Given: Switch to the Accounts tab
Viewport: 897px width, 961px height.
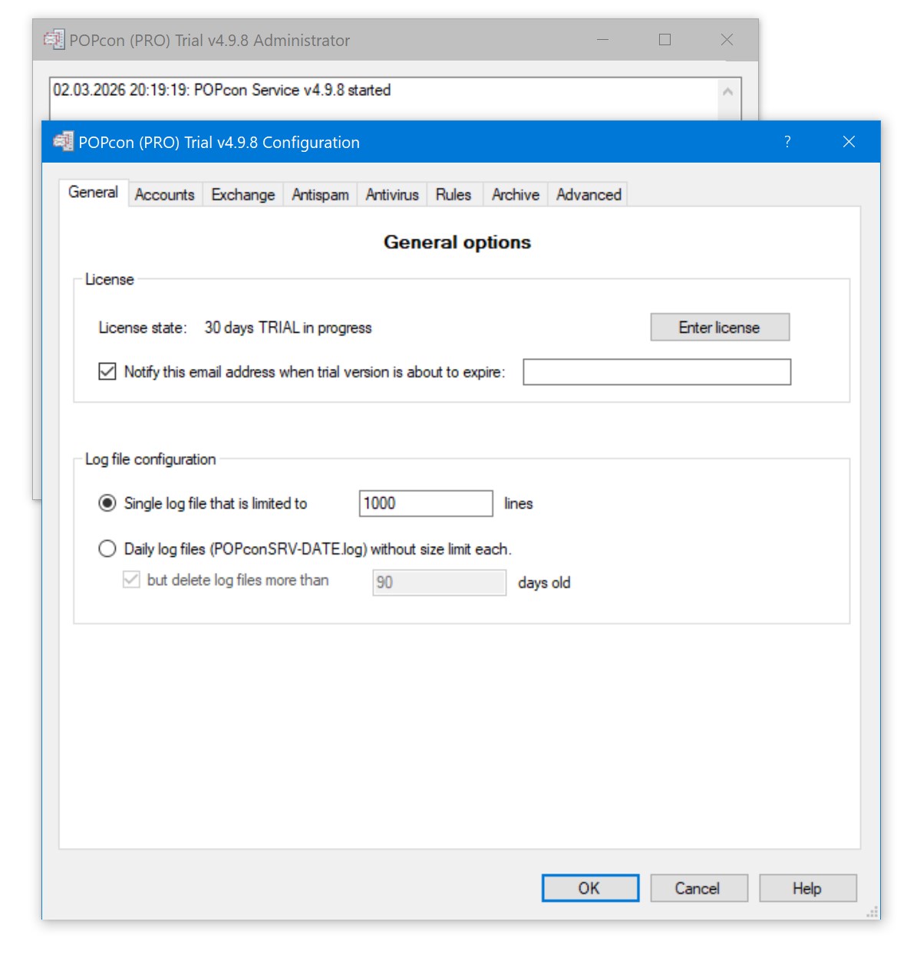Looking at the screenshot, I should click(x=164, y=195).
